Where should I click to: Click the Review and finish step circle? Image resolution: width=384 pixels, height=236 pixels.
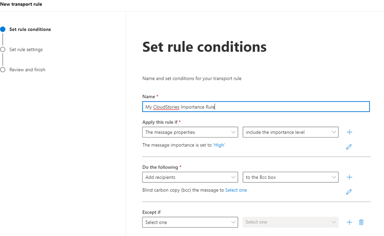[3, 70]
